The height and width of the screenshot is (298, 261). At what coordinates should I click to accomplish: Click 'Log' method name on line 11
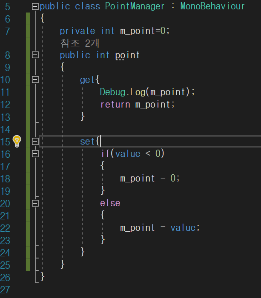click(x=138, y=92)
